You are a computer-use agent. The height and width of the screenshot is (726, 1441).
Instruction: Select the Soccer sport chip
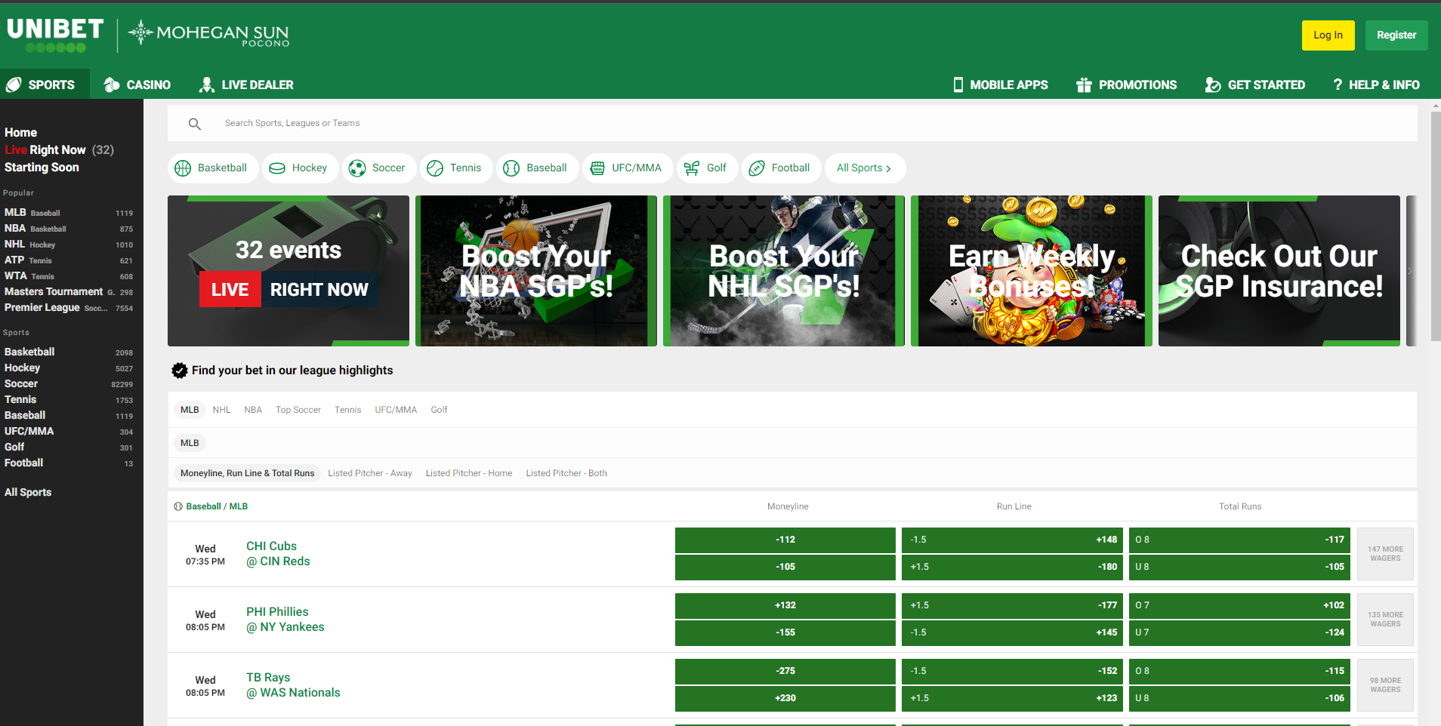[378, 168]
